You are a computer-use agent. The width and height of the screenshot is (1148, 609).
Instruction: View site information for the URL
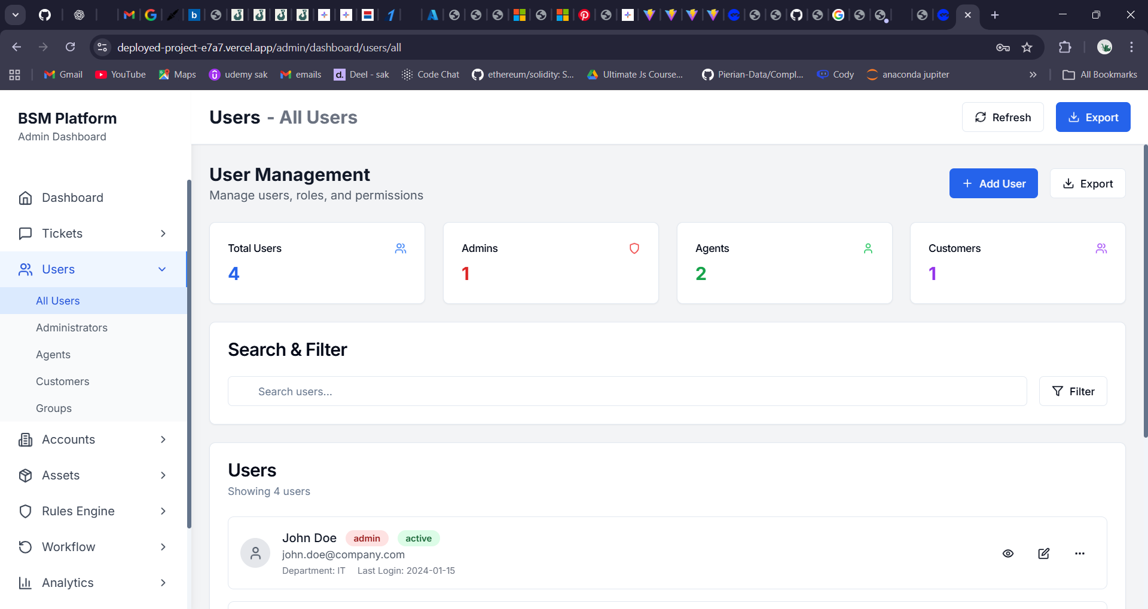point(103,47)
